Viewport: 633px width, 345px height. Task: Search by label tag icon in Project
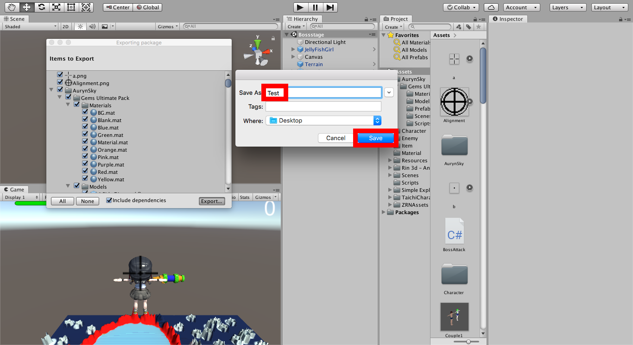pyautogui.click(x=468, y=27)
